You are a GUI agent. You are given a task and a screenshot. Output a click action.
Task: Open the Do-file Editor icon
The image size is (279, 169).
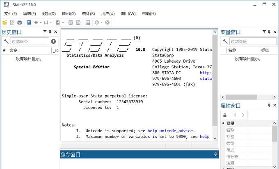58,23
